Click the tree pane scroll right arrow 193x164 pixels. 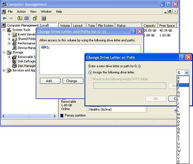(x=54, y=116)
